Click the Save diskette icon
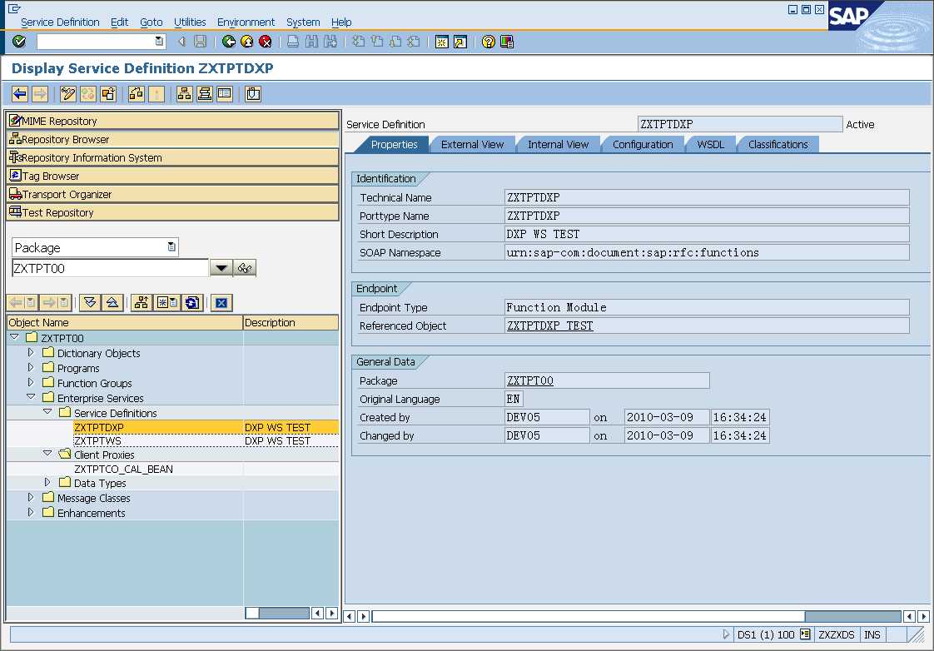Image resolution: width=934 pixels, height=651 pixels. (201, 41)
